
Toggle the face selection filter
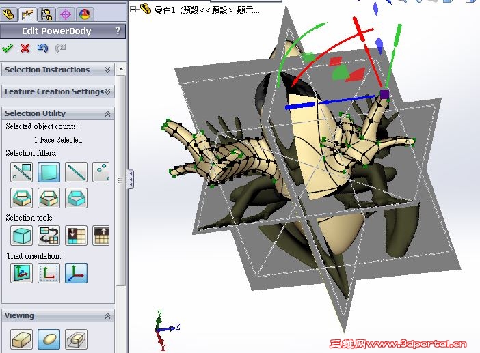tap(49, 172)
